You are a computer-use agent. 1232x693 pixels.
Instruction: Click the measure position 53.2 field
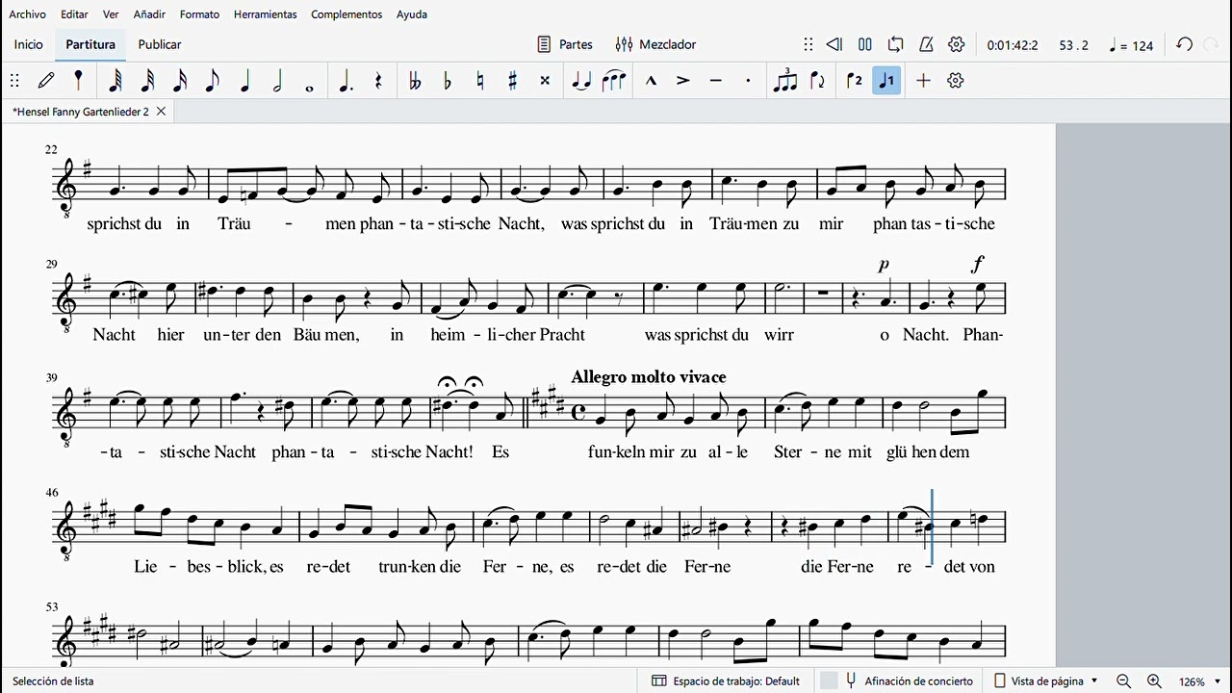[x=1074, y=45]
